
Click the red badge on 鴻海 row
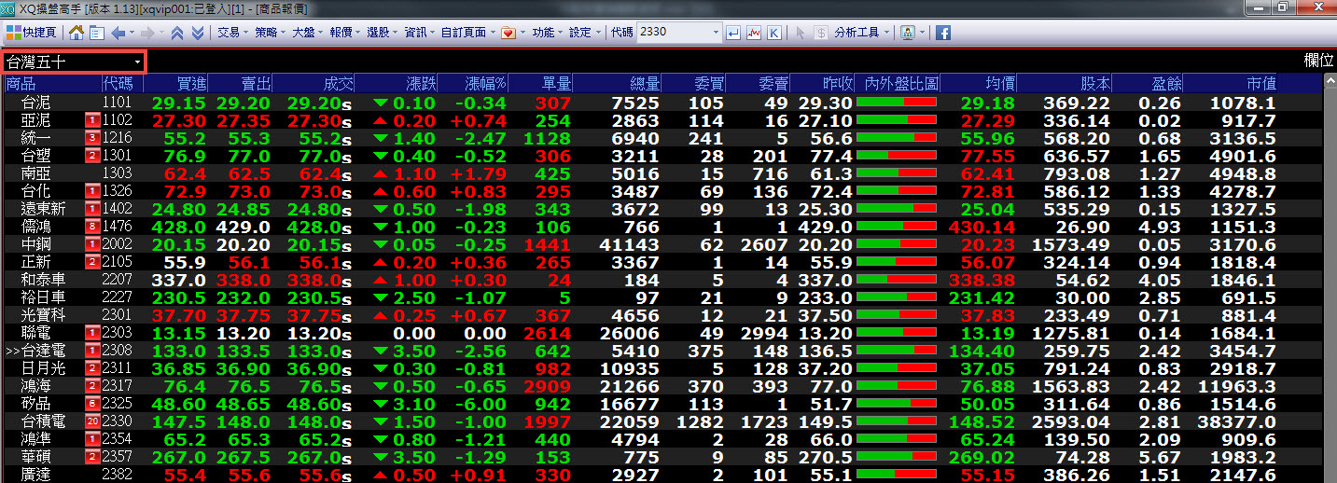92,386
